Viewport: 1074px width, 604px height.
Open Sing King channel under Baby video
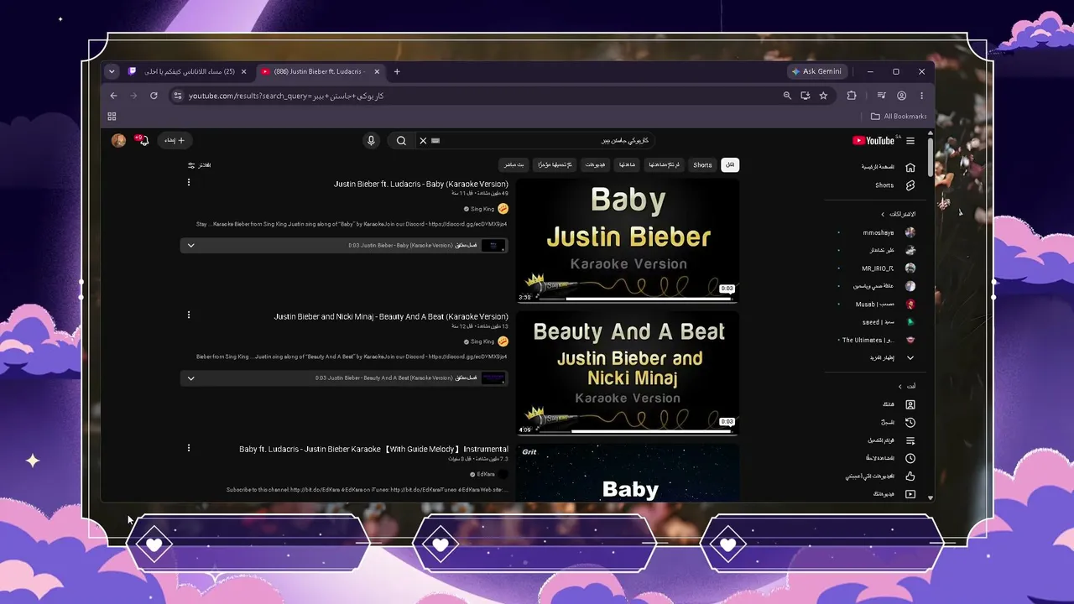click(482, 209)
